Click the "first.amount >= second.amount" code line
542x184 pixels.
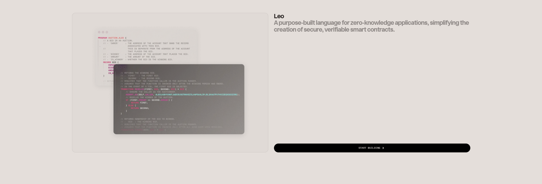pos(149,100)
